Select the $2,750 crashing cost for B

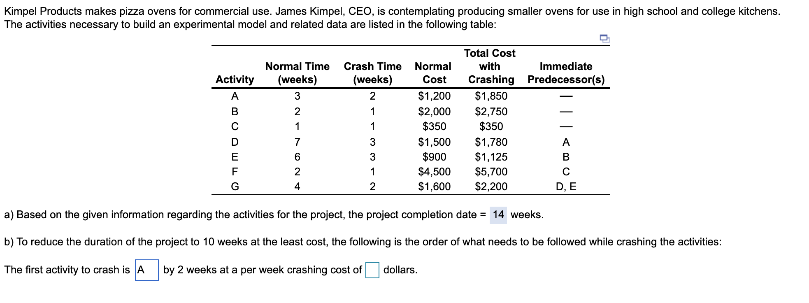[491, 111]
